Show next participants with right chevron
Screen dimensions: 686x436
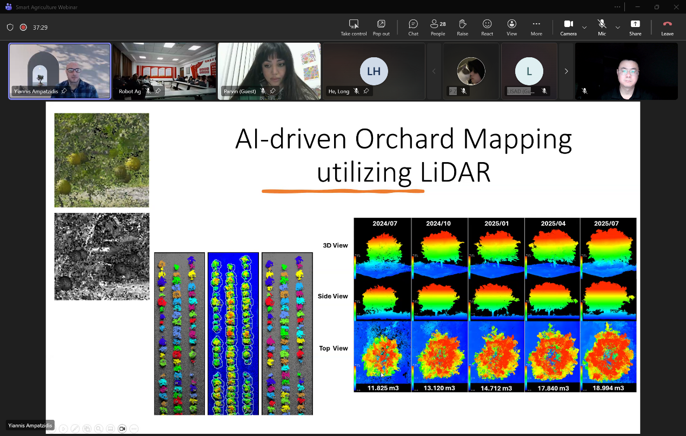coord(566,71)
